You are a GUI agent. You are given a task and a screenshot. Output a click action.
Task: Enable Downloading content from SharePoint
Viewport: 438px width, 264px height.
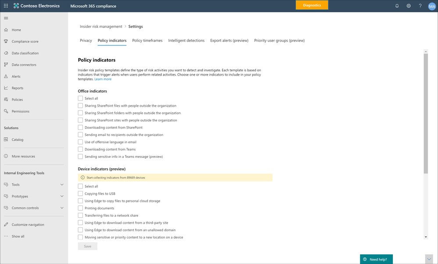[80, 128]
